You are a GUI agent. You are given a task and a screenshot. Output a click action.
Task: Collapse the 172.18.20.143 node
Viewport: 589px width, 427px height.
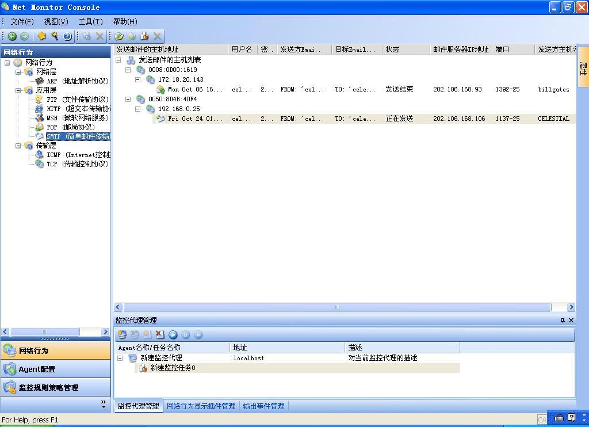click(x=138, y=79)
